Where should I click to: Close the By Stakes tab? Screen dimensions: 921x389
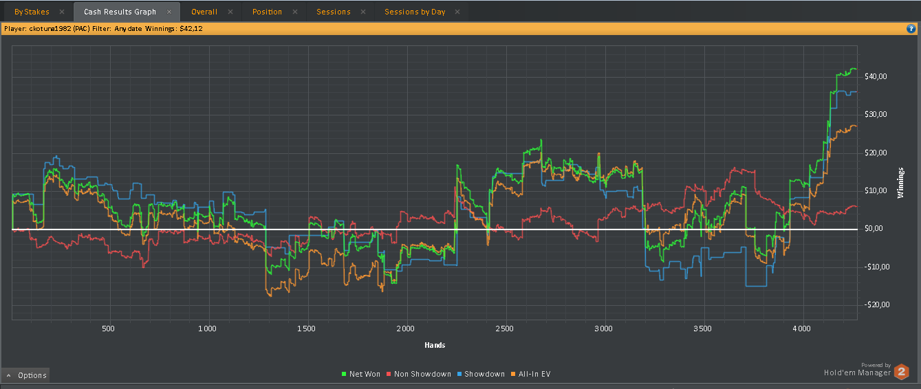pos(62,12)
